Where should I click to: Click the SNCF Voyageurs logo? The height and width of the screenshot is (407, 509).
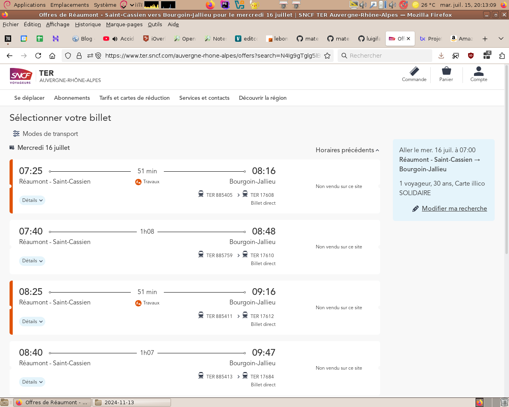click(21, 76)
